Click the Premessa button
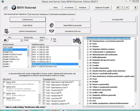This screenshot has width=140, height=111. point(83,8)
